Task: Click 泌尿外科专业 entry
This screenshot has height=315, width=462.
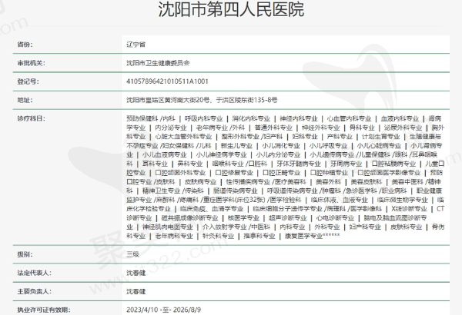Action: click(x=403, y=128)
